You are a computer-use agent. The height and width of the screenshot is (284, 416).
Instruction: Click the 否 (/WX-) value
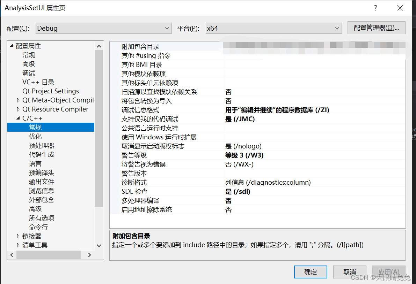(239, 164)
